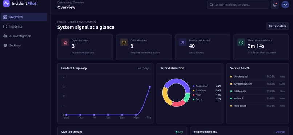Select the auth-api service row

pos(258,98)
